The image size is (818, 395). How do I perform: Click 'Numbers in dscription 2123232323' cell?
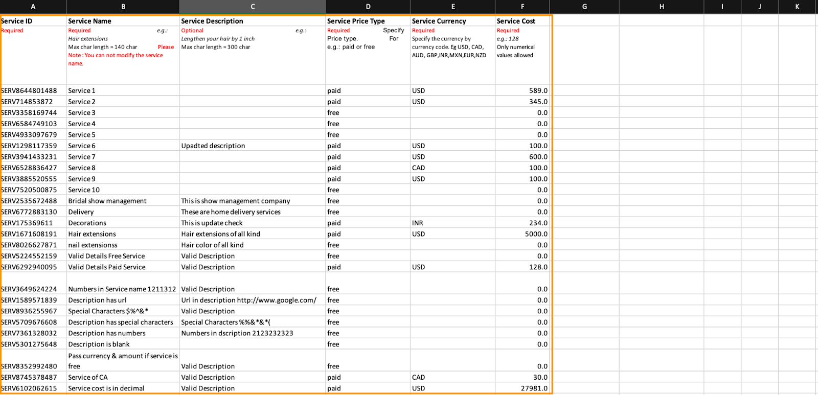(253, 333)
